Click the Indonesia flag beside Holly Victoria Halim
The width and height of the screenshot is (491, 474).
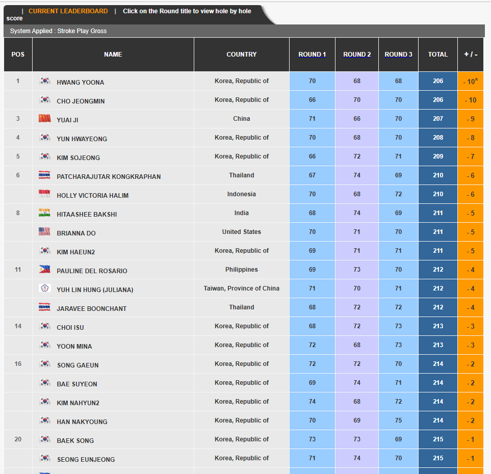[45, 194]
